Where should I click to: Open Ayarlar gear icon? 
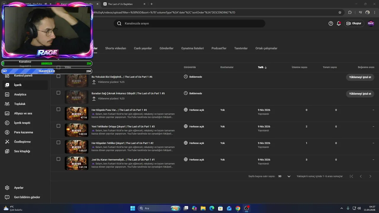[x=7, y=188]
